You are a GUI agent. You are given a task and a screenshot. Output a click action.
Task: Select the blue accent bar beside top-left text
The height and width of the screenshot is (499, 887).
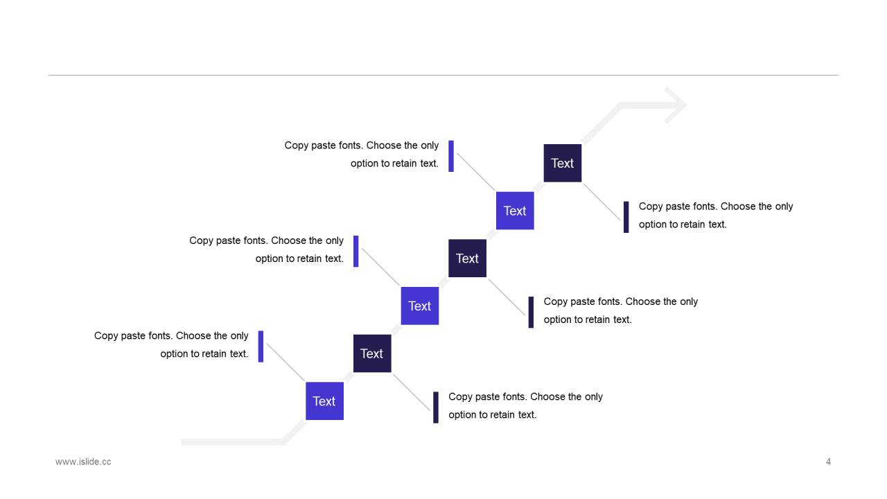pyautogui.click(x=451, y=156)
